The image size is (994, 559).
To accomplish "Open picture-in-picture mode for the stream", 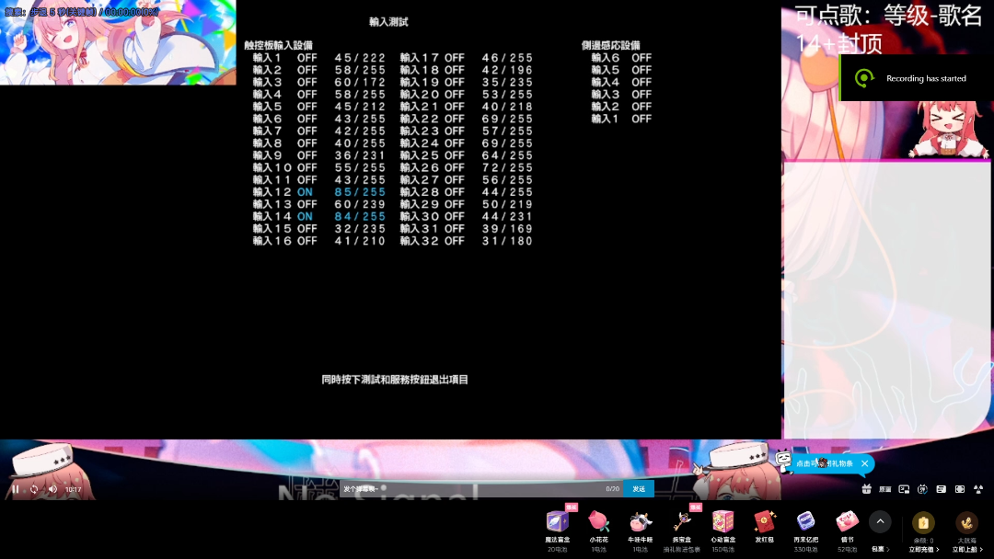I will click(x=904, y=488).
